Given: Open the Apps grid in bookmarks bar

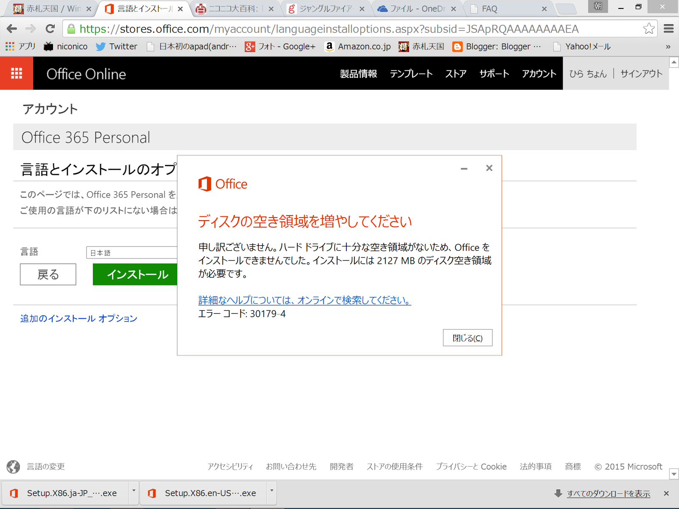Looking at the screenshot, I should (x=20, y=46).
